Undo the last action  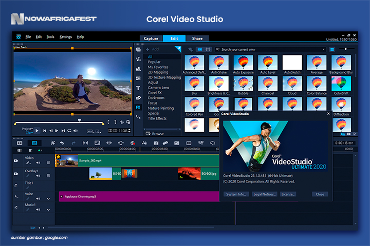pyautogui.click(x=62, y=143)
